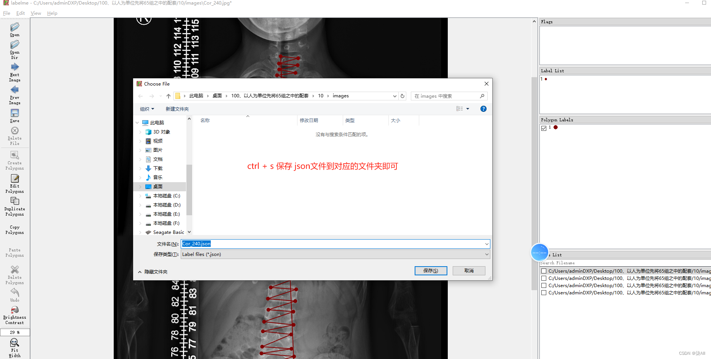Click the up-one-level arrow in the dialog
The height and width of the screenshot is (359, 711).
168,96
